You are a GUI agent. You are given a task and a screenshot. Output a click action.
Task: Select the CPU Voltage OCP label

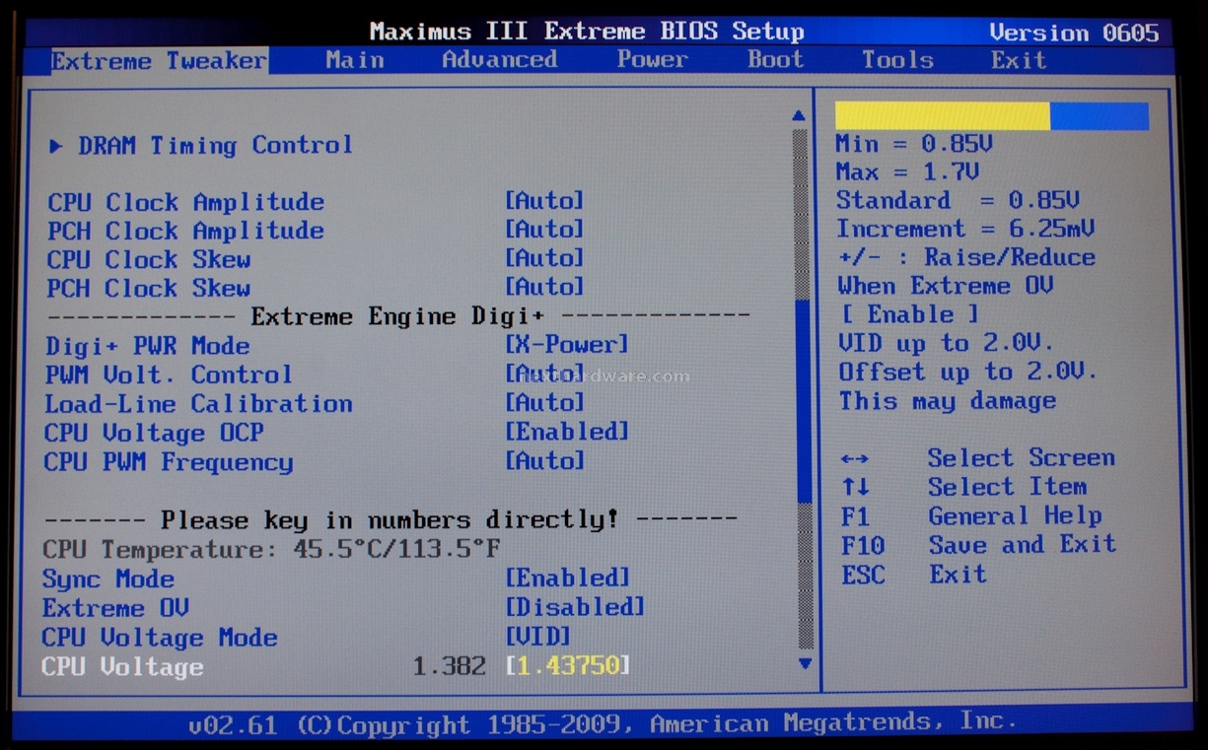(x=154, y=433)
